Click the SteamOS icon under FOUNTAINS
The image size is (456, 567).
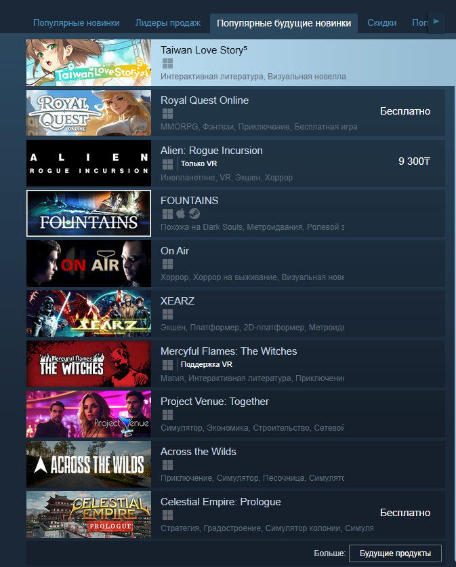(194, 214)
